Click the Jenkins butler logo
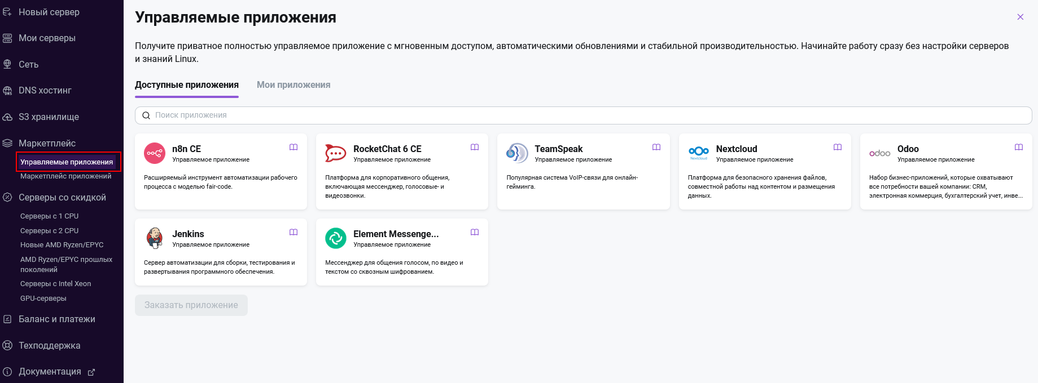 [x=155, y=238]
